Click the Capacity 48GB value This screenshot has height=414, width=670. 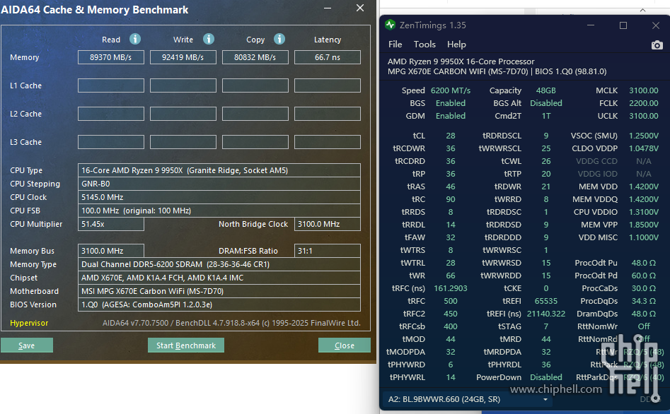point(545,90)
